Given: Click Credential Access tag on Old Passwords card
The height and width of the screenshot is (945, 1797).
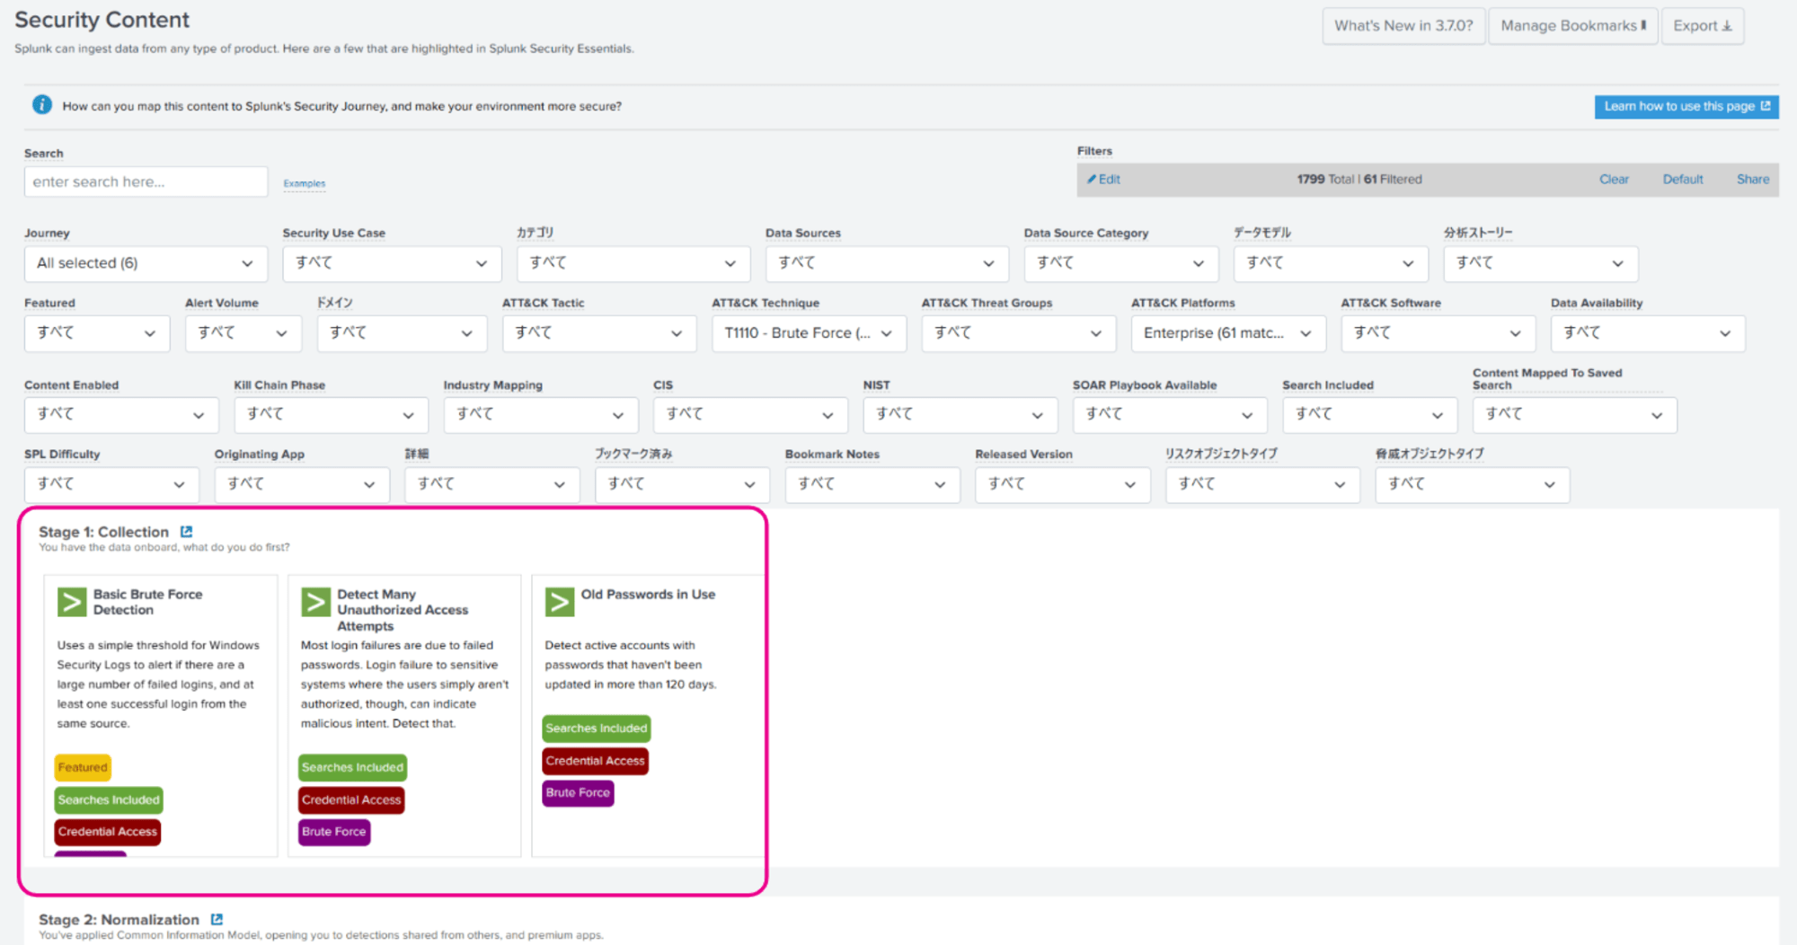Looking at the screenshot, I should (595, 761).
